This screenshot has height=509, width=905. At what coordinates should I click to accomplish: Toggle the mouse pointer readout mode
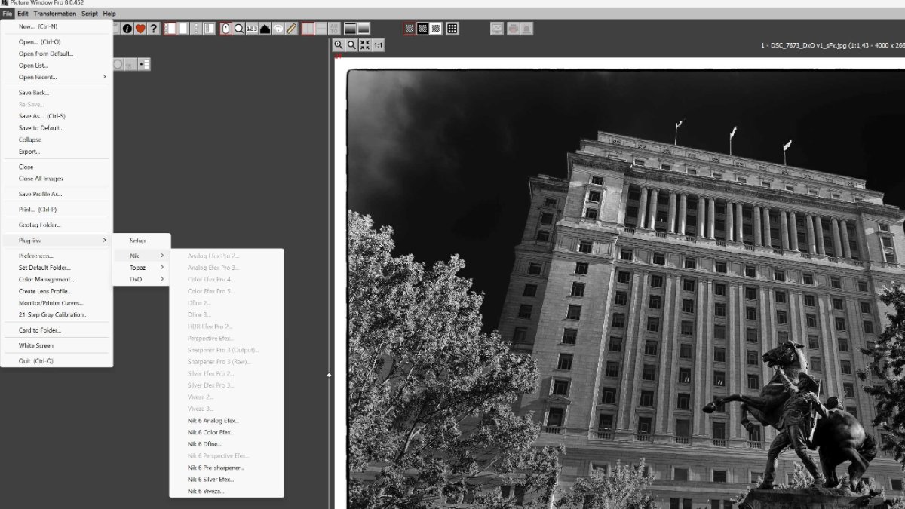pyautogui.click(x=226, y=29)
